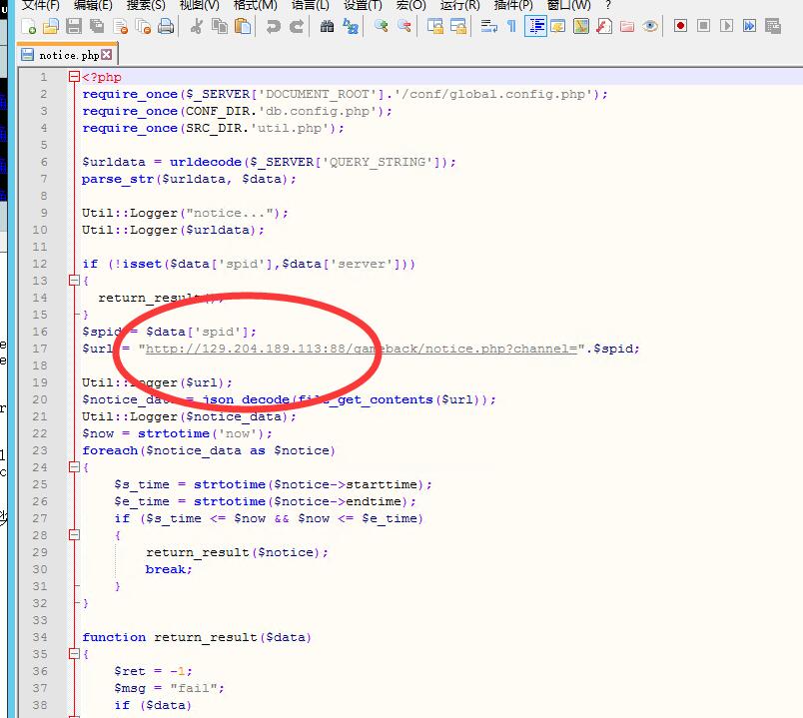
Task: Click the Print icon in the toolbar
Action: tap(166, 26)
